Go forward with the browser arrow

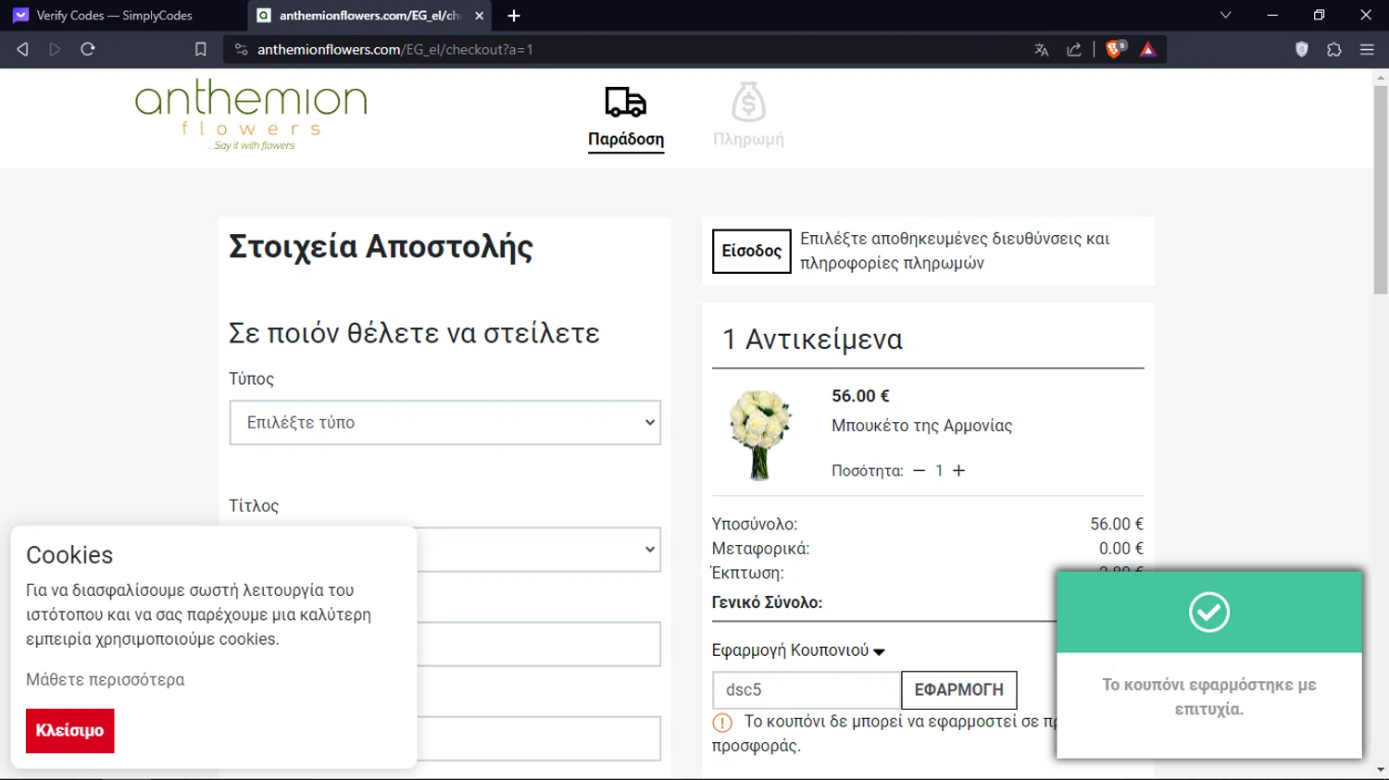pyautogui.click(x=55, y=49)
